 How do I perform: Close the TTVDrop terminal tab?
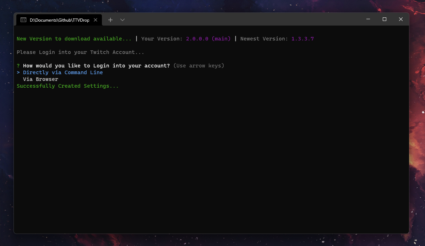click(x=96, y=20)
